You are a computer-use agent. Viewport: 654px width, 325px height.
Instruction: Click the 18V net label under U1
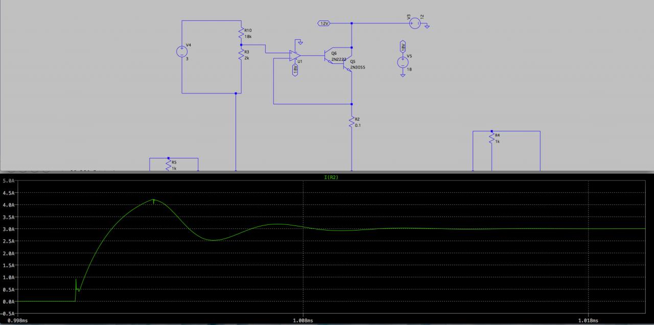click(295, 69)
